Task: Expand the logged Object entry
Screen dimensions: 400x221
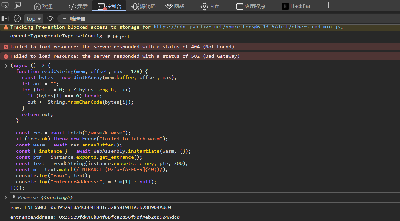Action: coord(109,36)
